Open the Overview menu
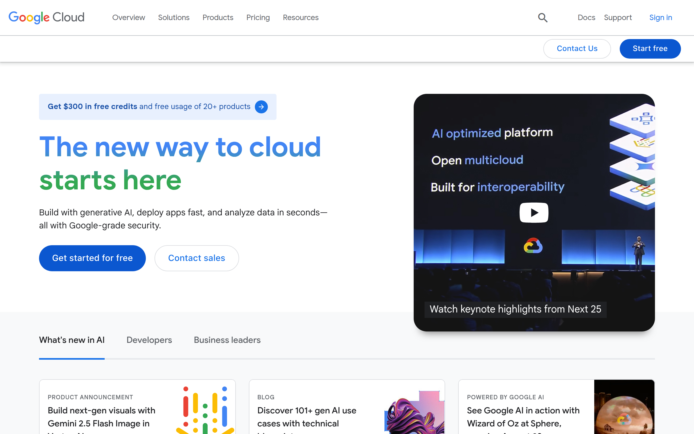Viewport: 694px width, 434px height. (128, 18)
